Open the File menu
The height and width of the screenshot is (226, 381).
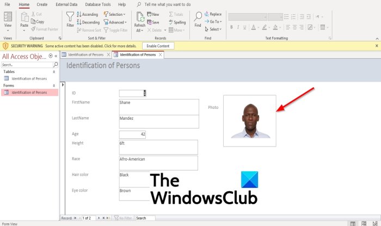7,4
